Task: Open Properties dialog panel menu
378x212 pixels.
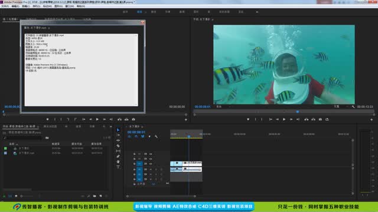Action: tap(49, 28)
